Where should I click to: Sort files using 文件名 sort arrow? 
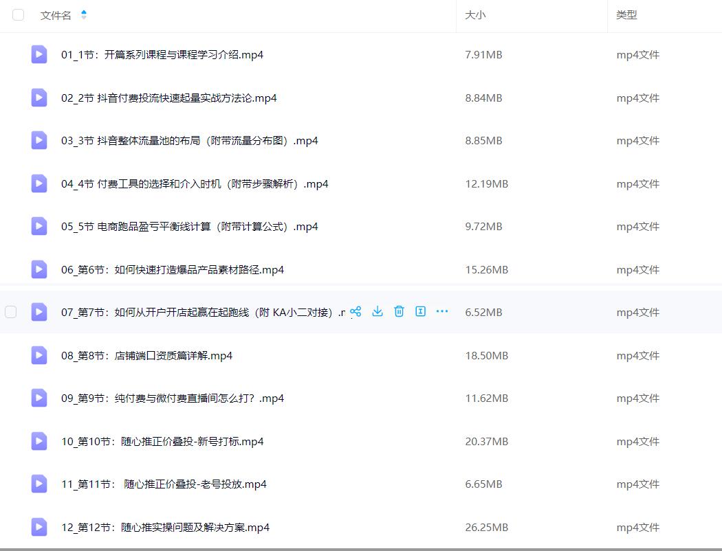pyautogui.click(x=83, y=14)
